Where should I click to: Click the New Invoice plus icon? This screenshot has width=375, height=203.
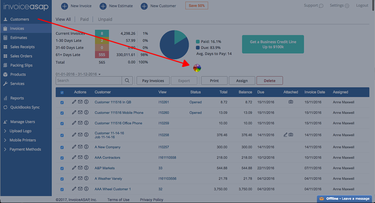point(64,6)
